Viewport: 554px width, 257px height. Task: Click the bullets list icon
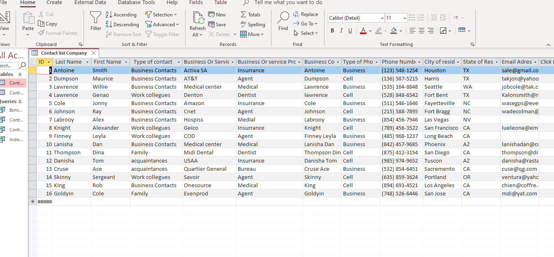pyautogui.click(x=412, y=18)
